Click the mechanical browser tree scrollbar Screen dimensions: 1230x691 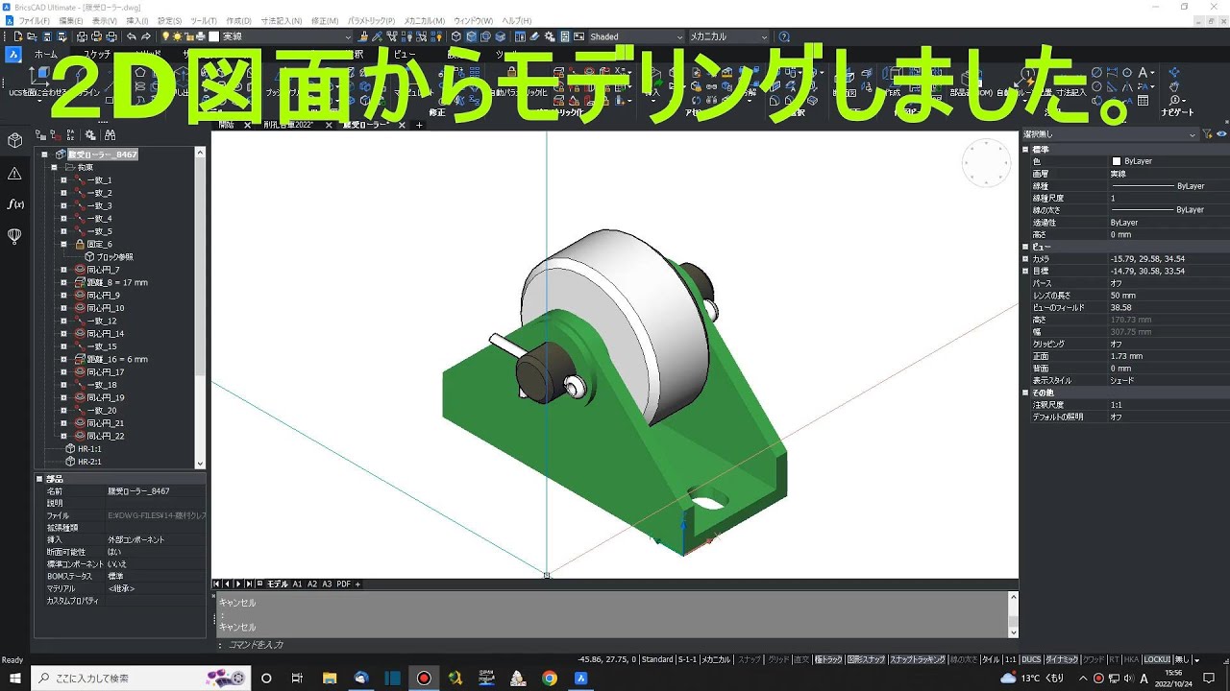(201, 307)
